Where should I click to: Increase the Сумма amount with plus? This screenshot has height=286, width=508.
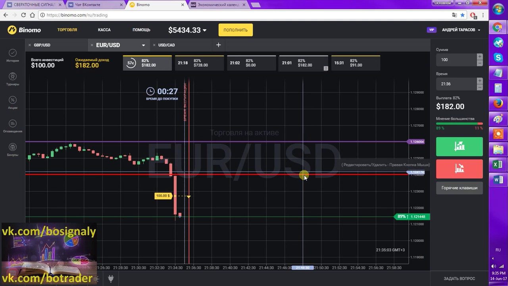click(x=480, y=57)
